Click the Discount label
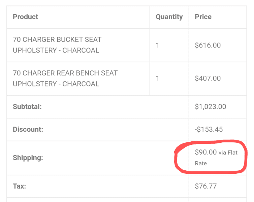 28,130
